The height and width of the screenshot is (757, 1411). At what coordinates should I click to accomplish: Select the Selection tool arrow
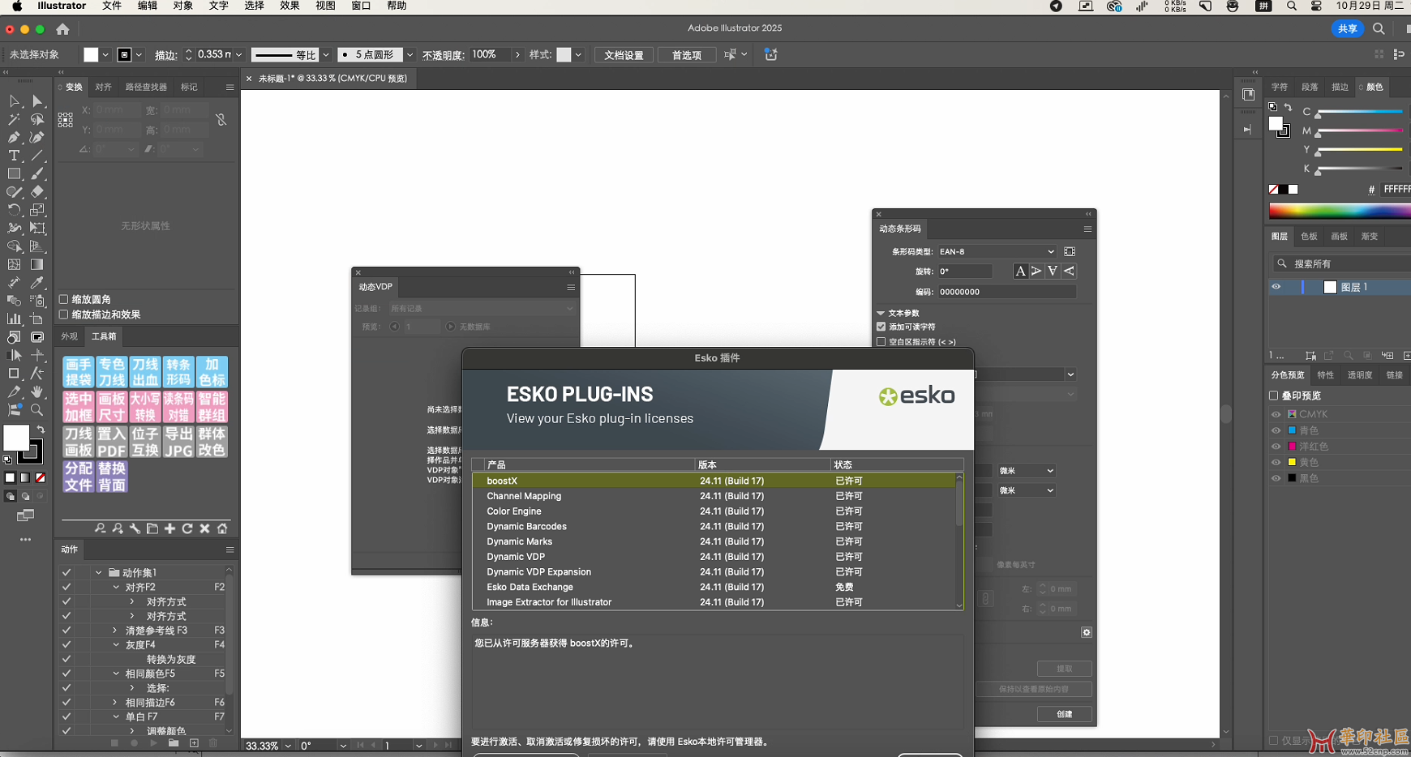pyautogui.click(x=14, y=101)
